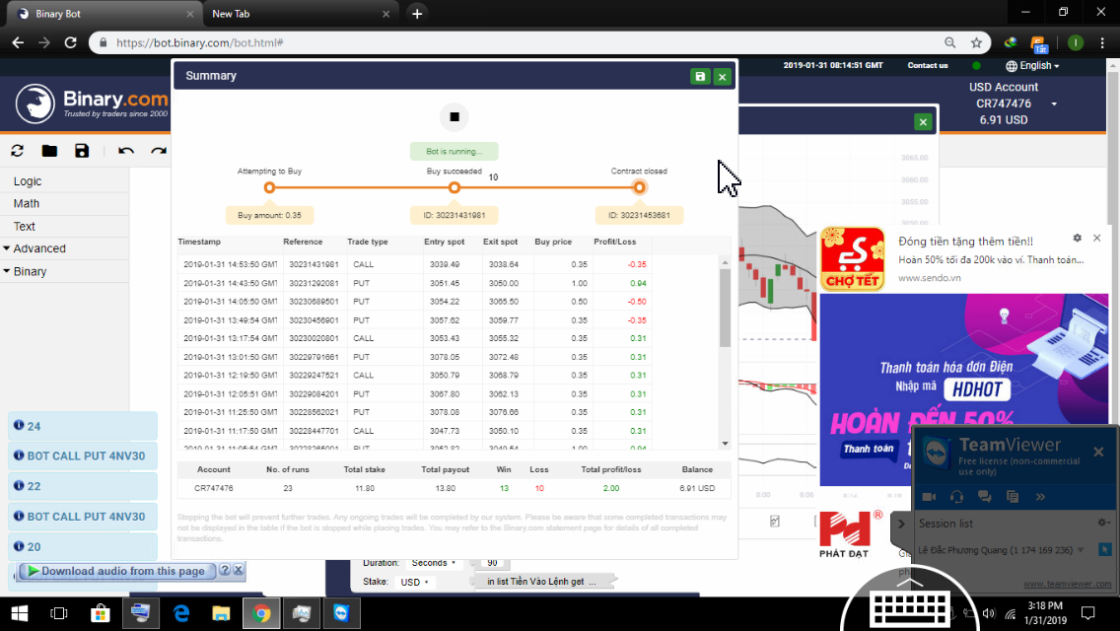Image resolution: width=1120 pixels, height=631 pixels.
Task: Dismiss the Sendo notification
Action: tap(1097, 238)
